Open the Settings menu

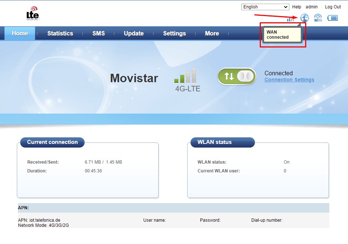(174, 33)
